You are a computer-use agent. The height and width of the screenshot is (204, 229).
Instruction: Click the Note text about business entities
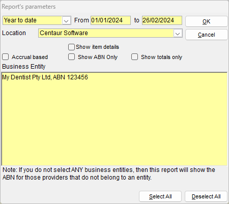pos(109,173)
